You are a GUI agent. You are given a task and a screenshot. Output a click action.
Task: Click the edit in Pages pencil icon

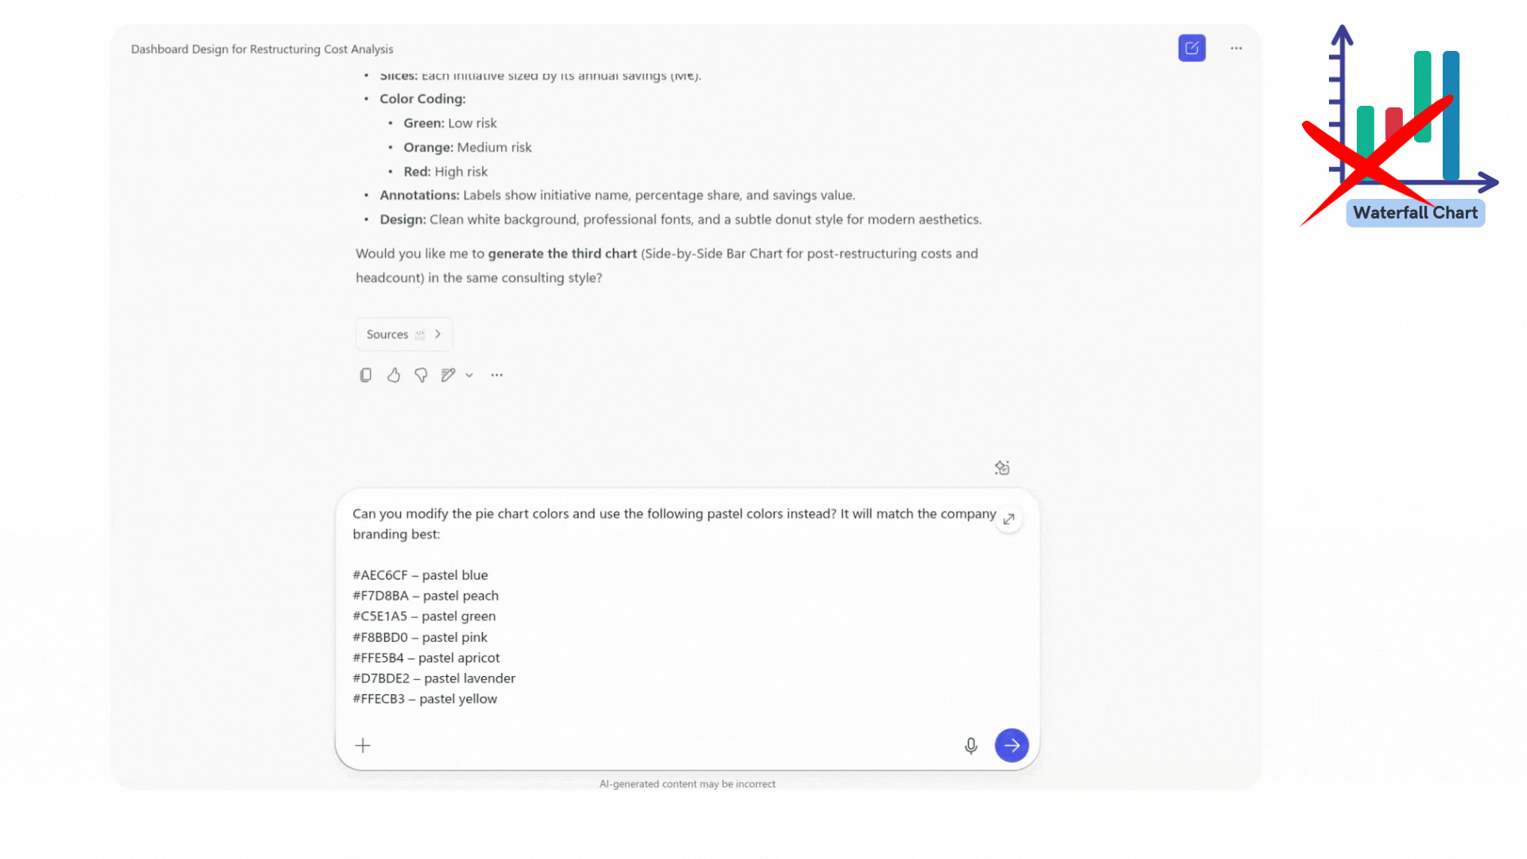click(x=449, y=375)
